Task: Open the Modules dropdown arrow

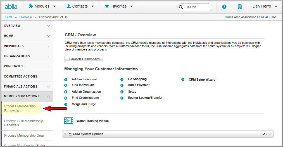Action: [x=54, y=6]
